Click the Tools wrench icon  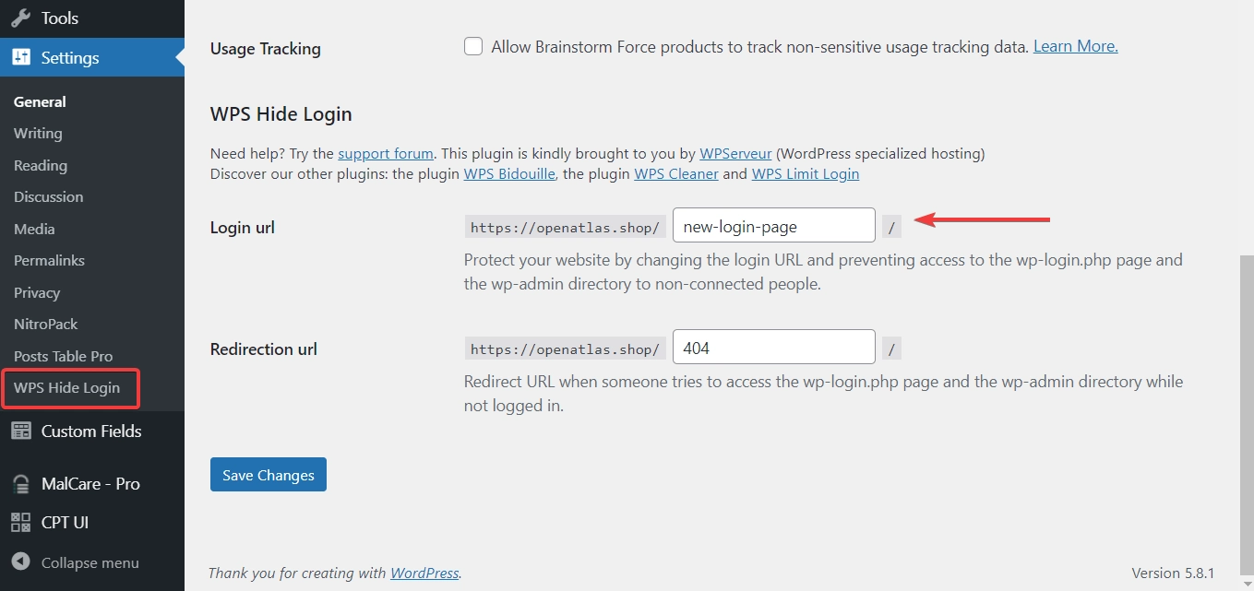pos(20,18)
